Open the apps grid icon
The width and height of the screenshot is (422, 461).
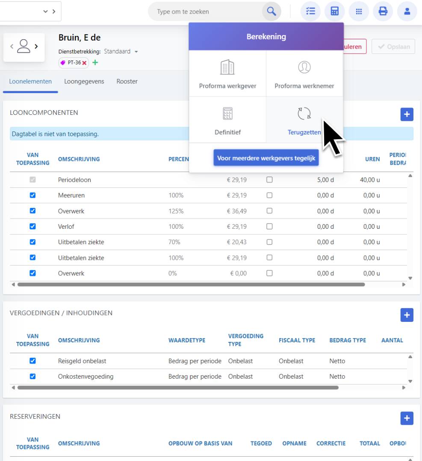[x=359, y=12]
